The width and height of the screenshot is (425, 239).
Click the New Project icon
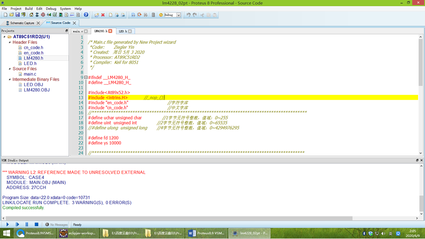(5, 15)
